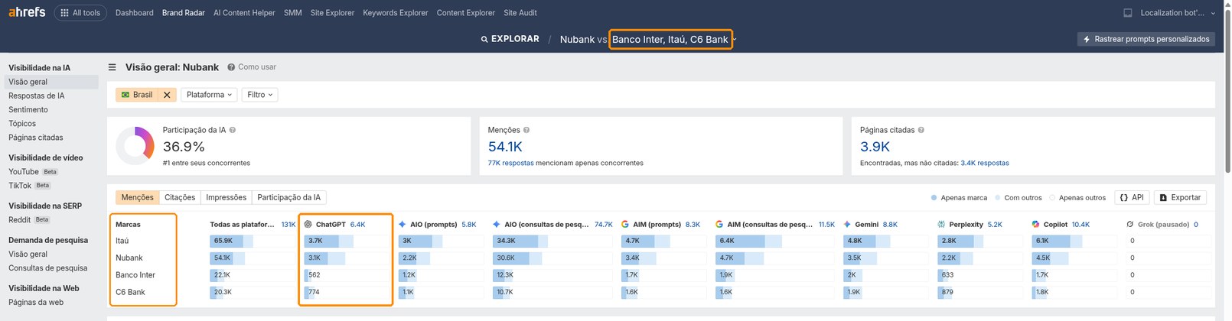The width and height of the screenshot is (1232, 321).
Task: Open TikTok Beta in sidebar
Action: click(30, 186)
